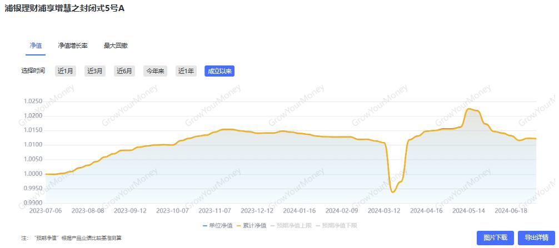Toggle the 单位净值 legend series
The image size is (559, 248).
pyautogui.click(x=217, y=226)
